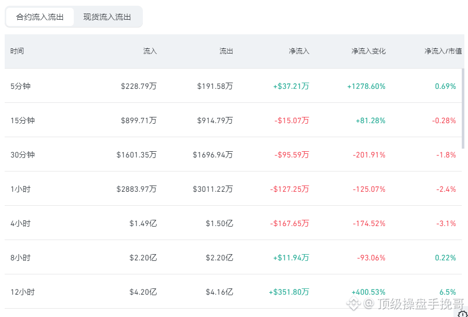The height and width of the screenshot is (317, 468).
Task: Sort by 净流入变化 column header
Action: (x=368, y=51)
